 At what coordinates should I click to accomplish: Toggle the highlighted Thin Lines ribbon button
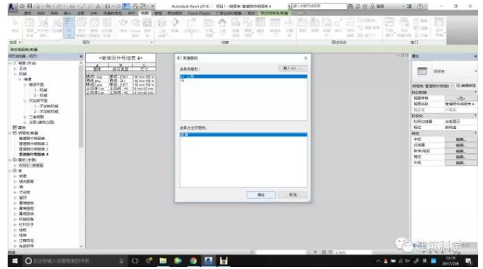coord(69,27)
